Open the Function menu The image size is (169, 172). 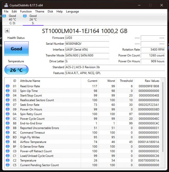tap(26, 11)
